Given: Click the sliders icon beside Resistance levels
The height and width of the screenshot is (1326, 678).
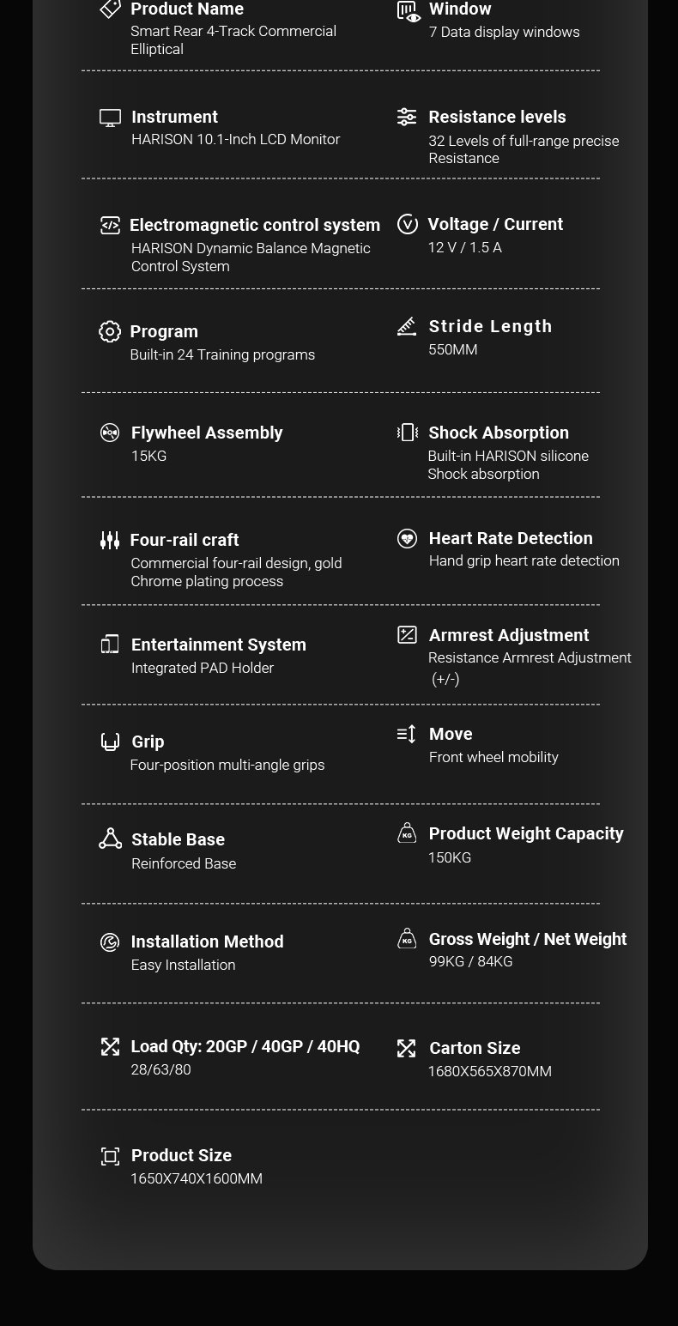Looking at the screenshot, I should [407, 117].
